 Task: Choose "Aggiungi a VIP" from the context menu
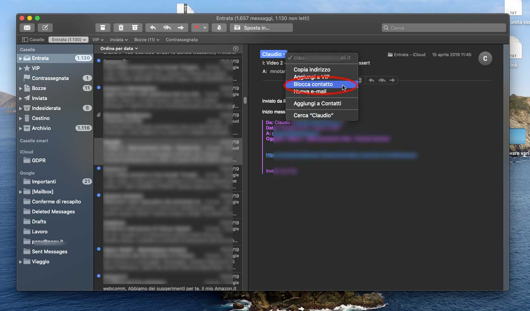pyautogui.click(x=322, y=77)
